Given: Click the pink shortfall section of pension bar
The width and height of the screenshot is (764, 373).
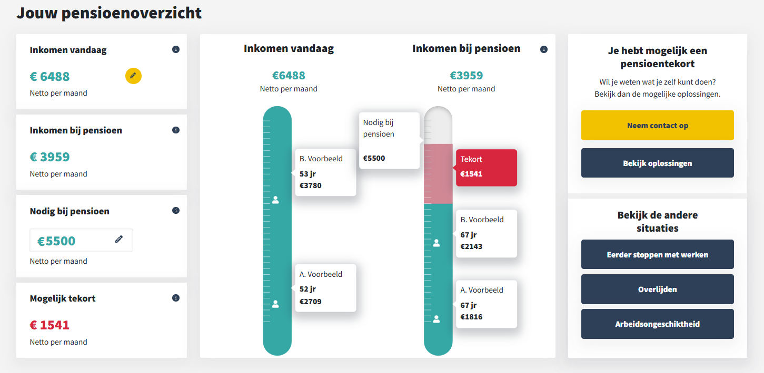Looking at the screenshot, I should click(x=438, y=173).
